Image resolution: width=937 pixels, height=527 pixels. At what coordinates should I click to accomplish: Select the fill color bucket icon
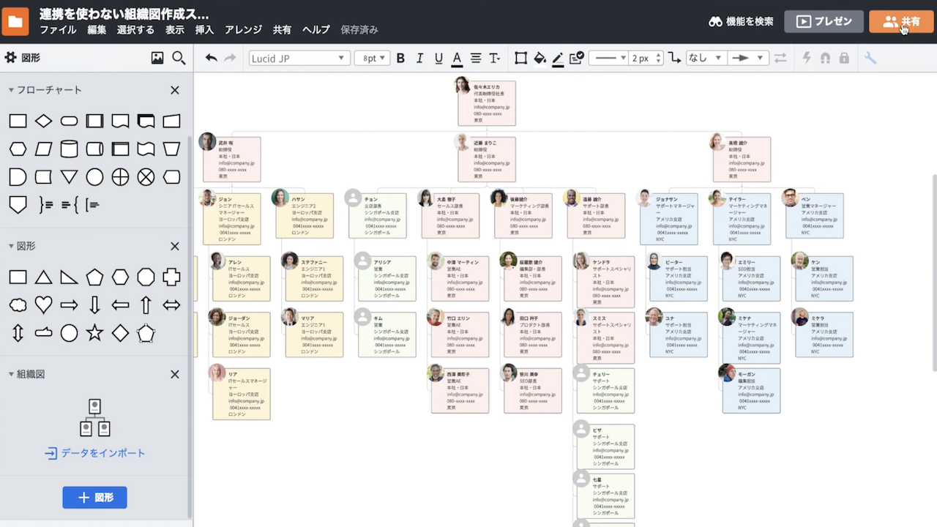[x=540, y=58]
